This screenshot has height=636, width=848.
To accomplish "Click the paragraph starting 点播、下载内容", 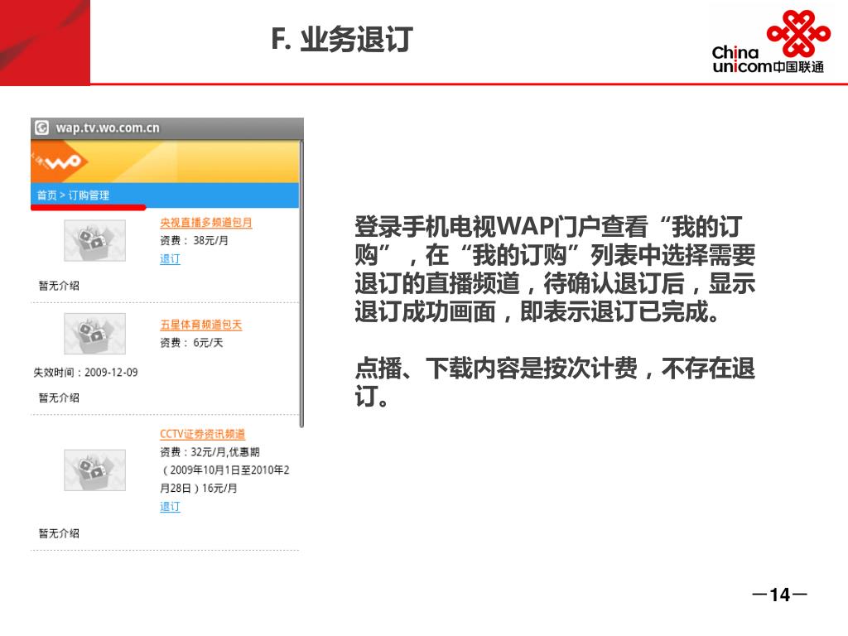I will (x=555, y=383).
